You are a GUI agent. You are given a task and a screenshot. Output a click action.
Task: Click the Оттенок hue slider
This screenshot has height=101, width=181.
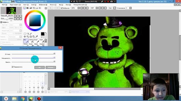pyautogui.click(x=33, y=54)
